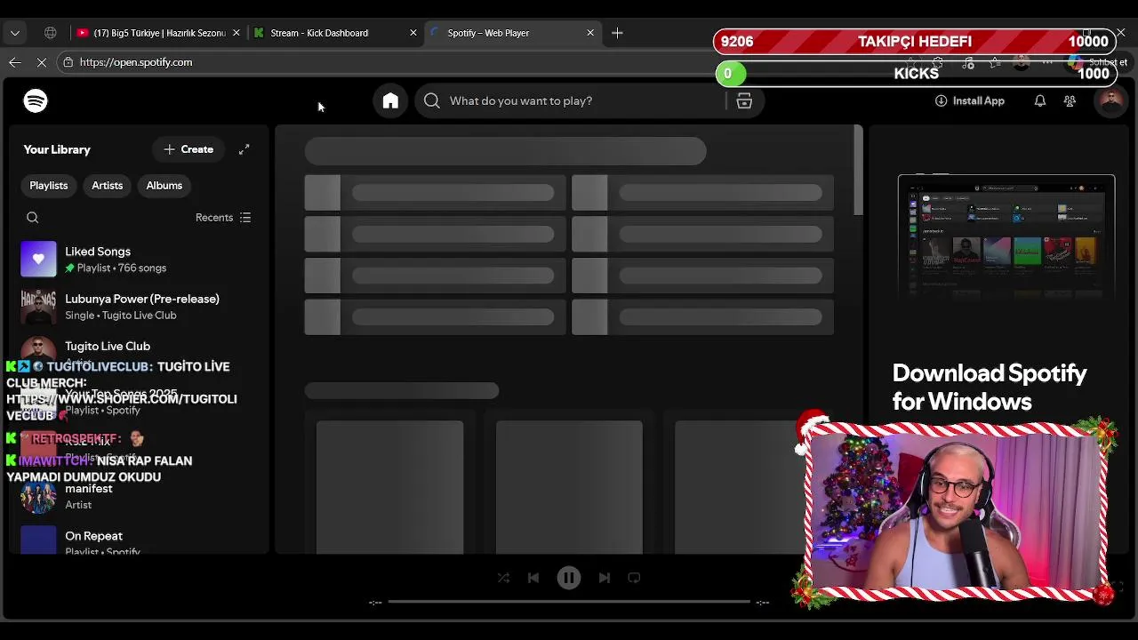This screenshot has height=640, width=1138.
Task: Expand Your Library to full view
Action: tap(244, 149)
